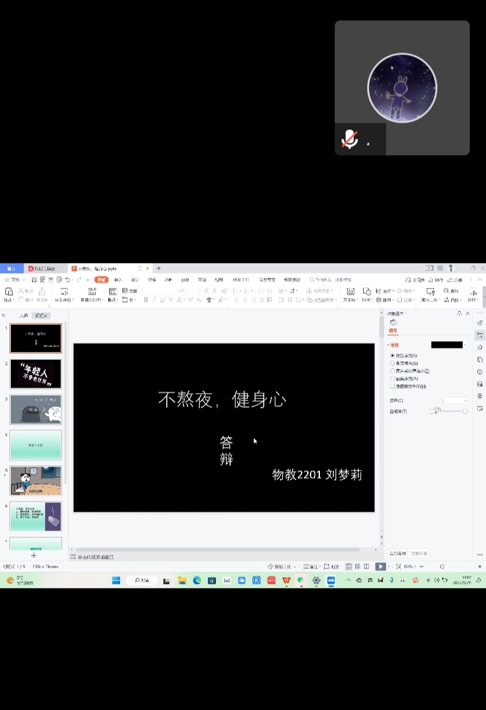This screenshot has height=710, width=486.
Task: Switch to slide sorter view icon
Action: (358, 566)
